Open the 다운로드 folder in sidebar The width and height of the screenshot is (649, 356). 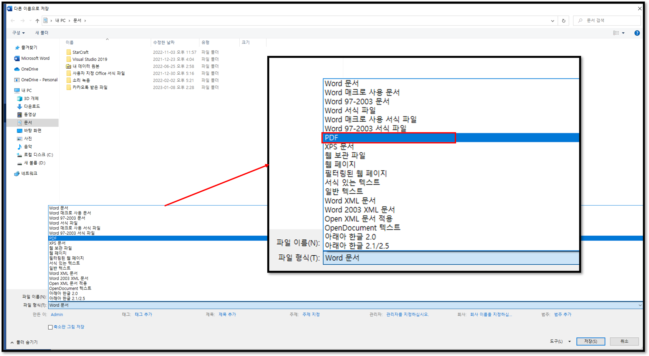point(28,106)
